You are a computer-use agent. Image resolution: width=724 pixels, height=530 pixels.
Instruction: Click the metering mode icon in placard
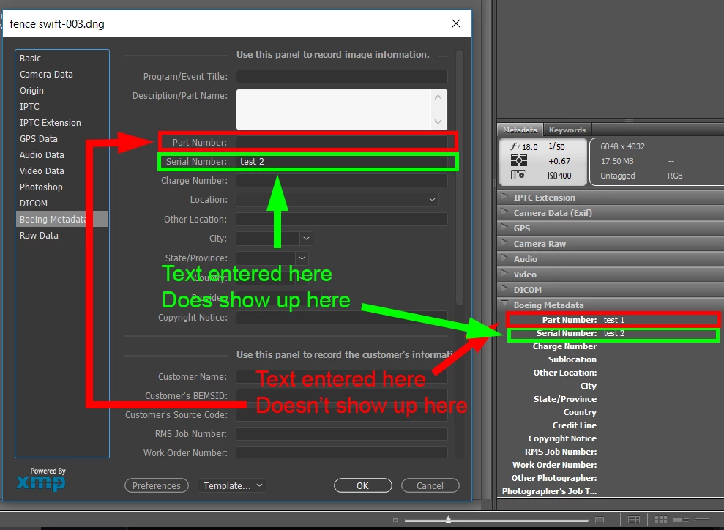[519, 160]
